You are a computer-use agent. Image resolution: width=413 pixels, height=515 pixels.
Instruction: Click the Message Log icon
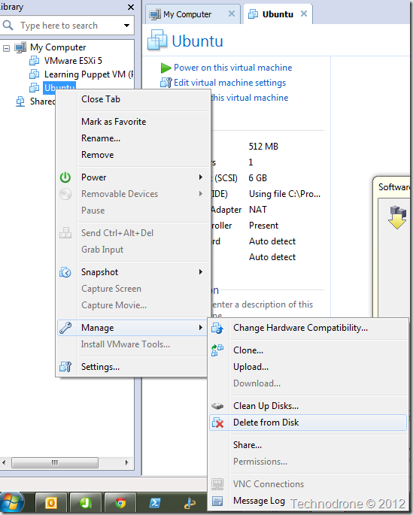[217, 501]
